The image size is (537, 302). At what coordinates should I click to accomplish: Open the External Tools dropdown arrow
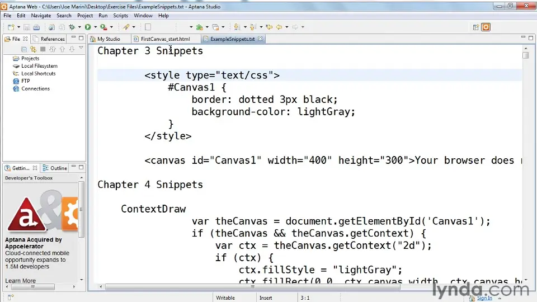[x=111, y=27]
